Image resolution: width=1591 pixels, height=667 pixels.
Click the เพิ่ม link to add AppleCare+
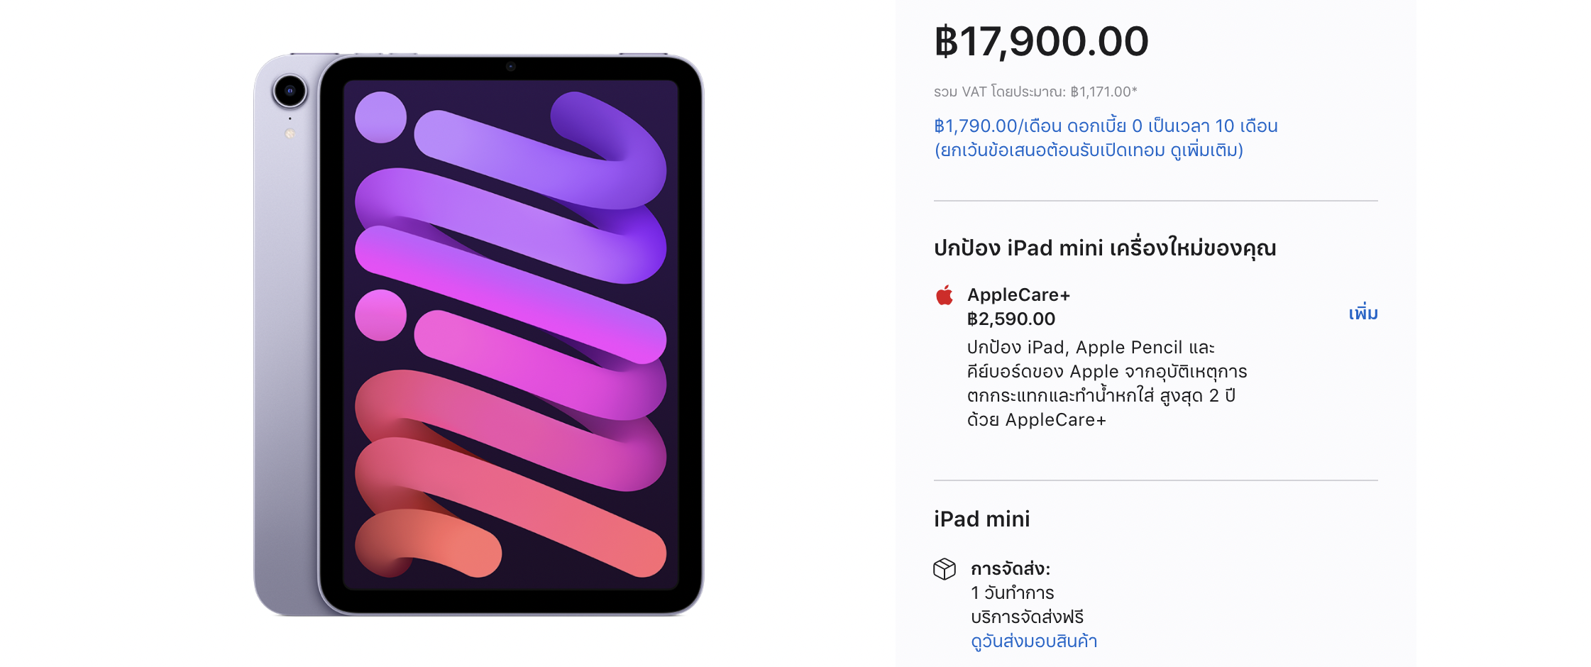pyautogui.click(x=1362, y=314)
